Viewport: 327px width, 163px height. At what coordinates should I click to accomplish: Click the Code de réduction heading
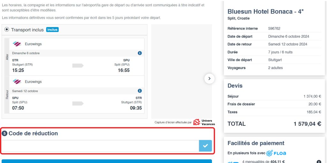point(33,133)
